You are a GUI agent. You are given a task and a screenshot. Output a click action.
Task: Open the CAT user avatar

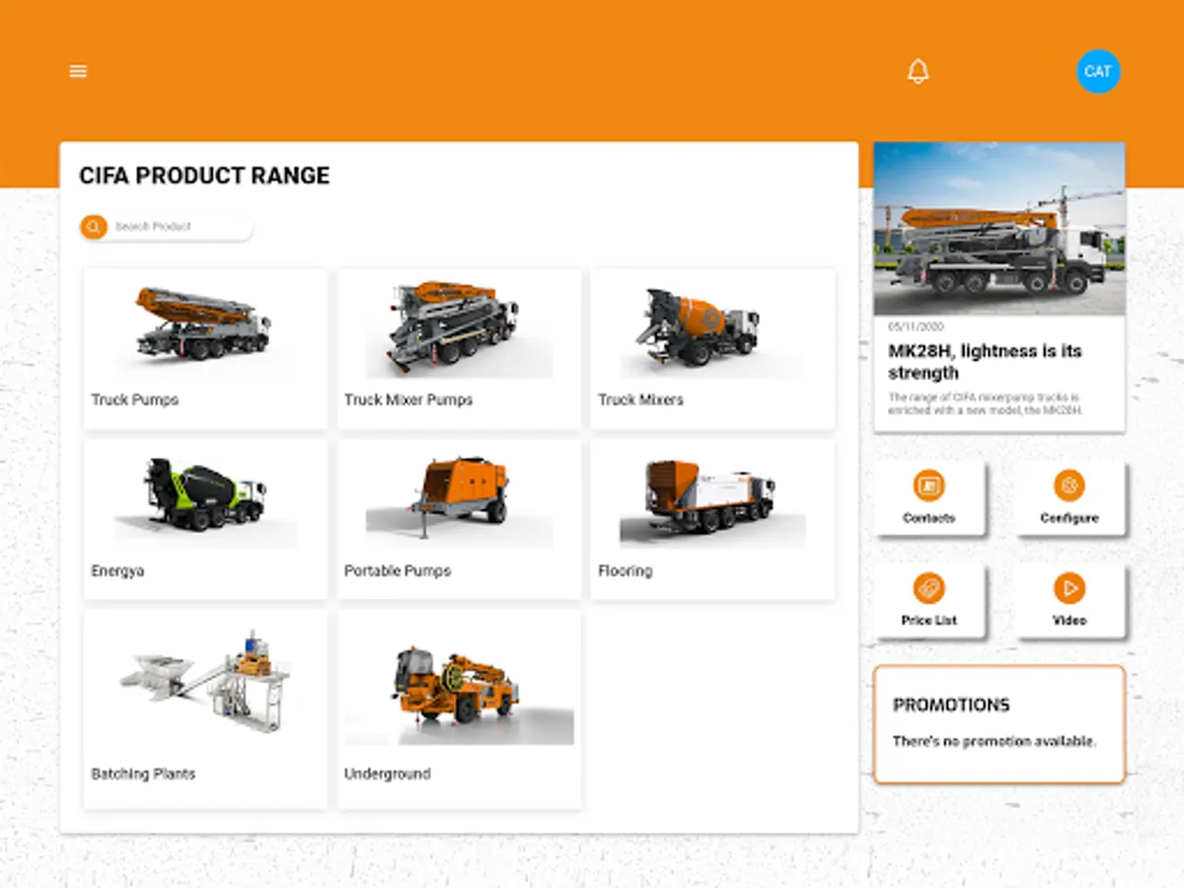coord(1098,71)
